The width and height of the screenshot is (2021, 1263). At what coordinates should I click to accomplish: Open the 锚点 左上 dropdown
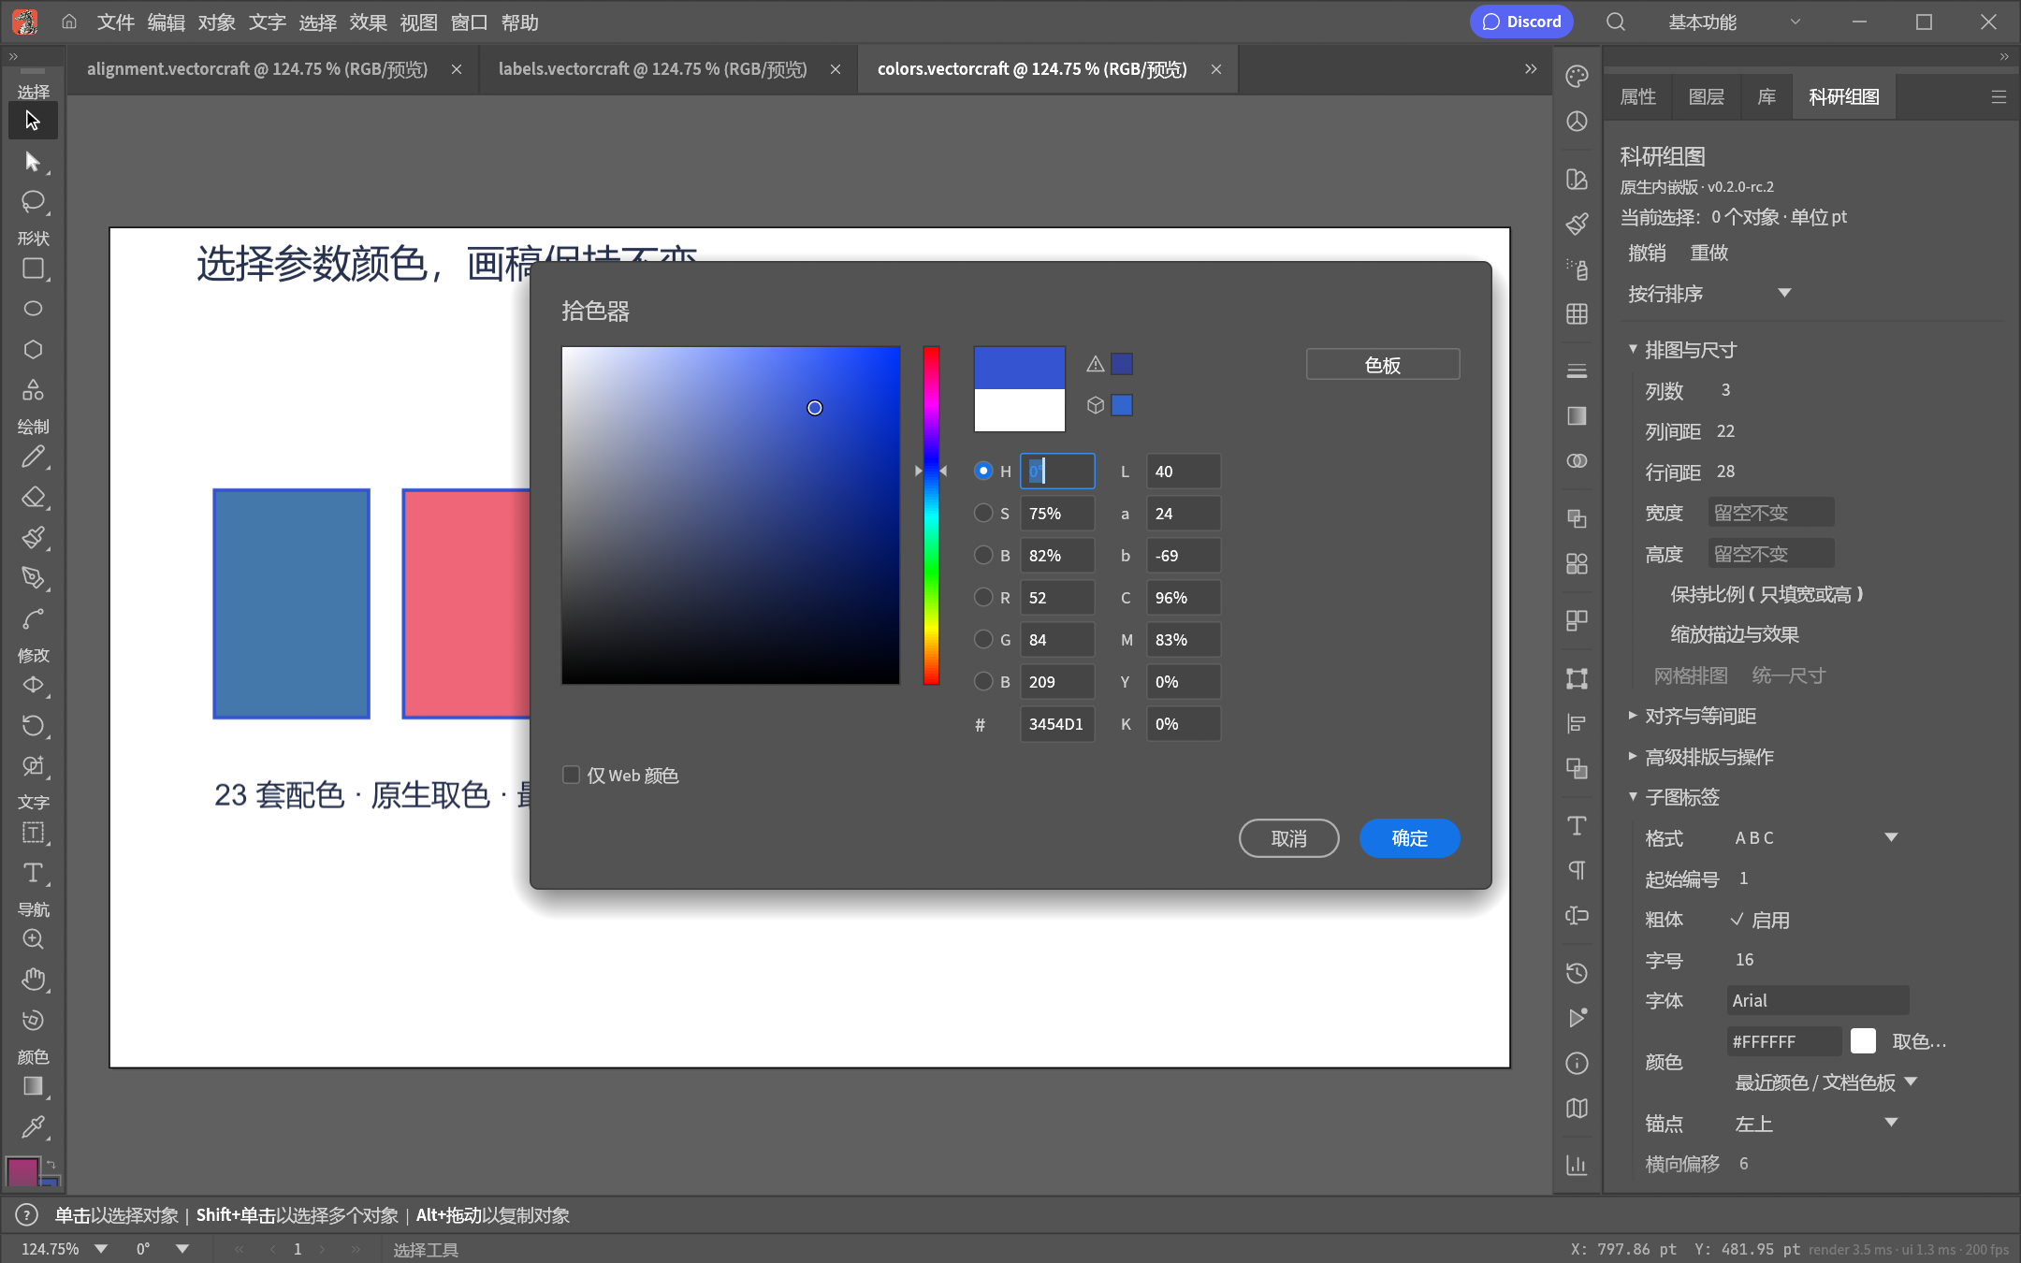click(1815, 1124)
